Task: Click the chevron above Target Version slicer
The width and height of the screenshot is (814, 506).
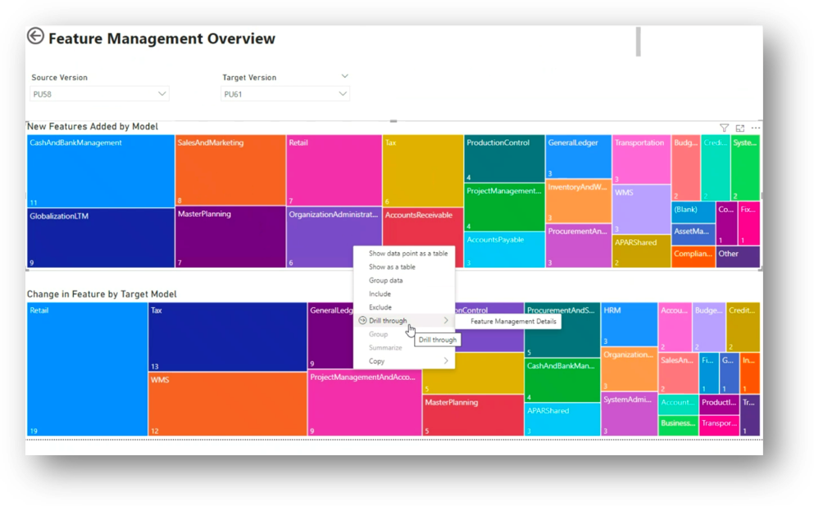Action: coord(344,76)
